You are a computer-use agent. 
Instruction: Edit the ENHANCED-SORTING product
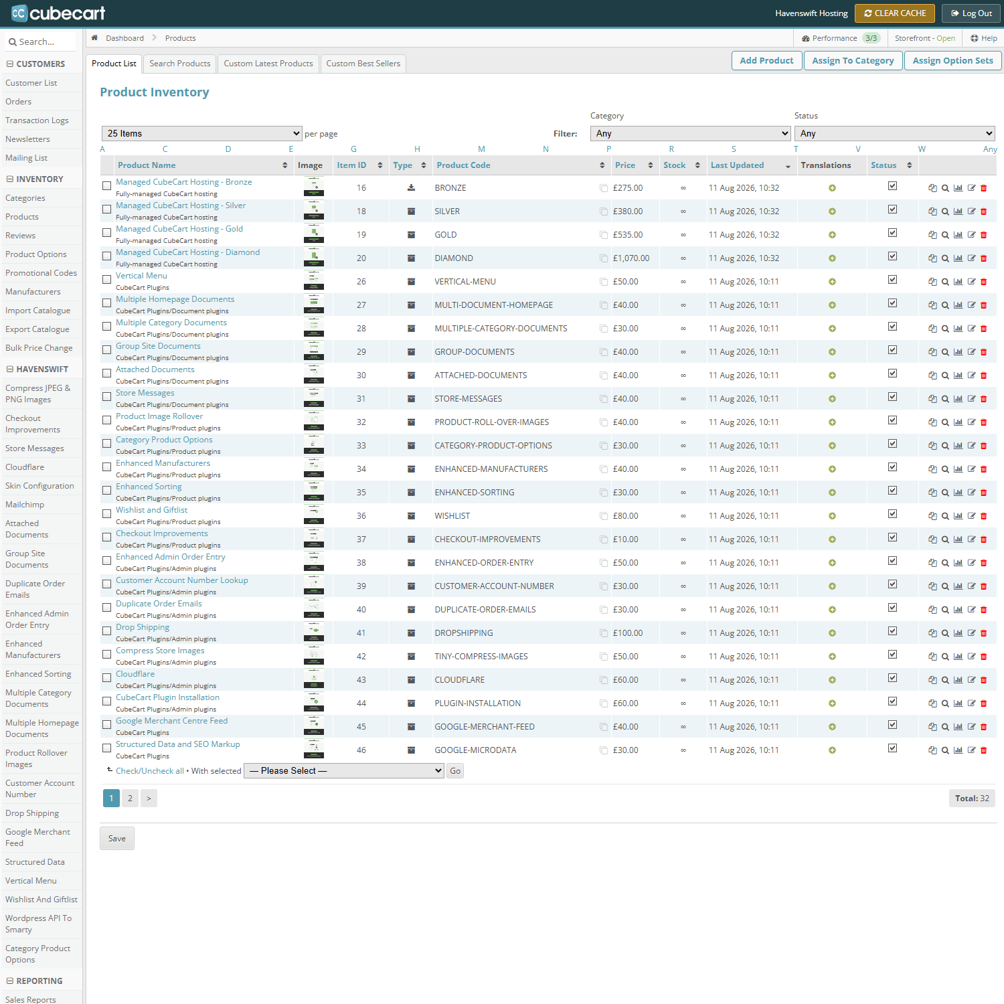pos(971,493)
